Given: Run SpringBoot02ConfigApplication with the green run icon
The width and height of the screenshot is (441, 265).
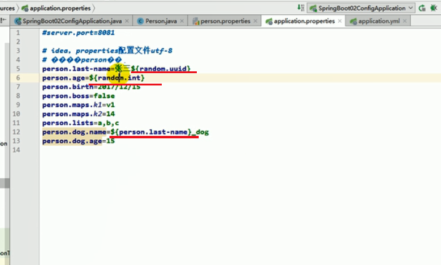Looking at the screenshot, I should (422, 8).
